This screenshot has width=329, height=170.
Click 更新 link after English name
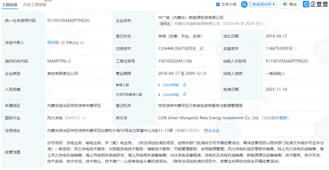tap(283, 118)
